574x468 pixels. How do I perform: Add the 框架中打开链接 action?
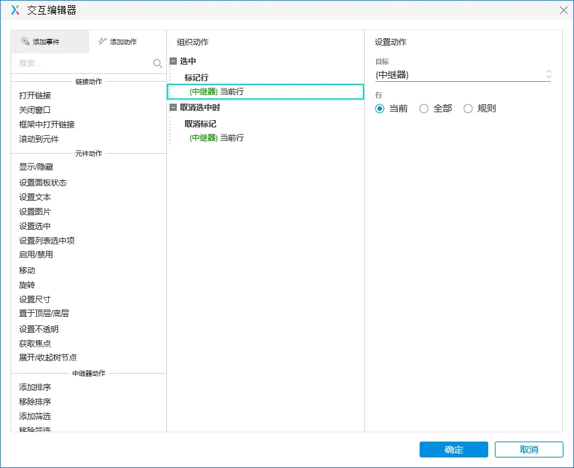point(47,125)
